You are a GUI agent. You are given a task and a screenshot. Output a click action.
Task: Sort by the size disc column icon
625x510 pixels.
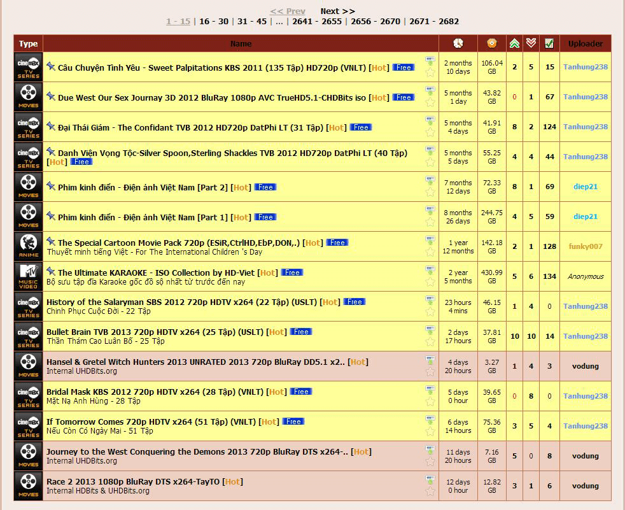point(492,43)
